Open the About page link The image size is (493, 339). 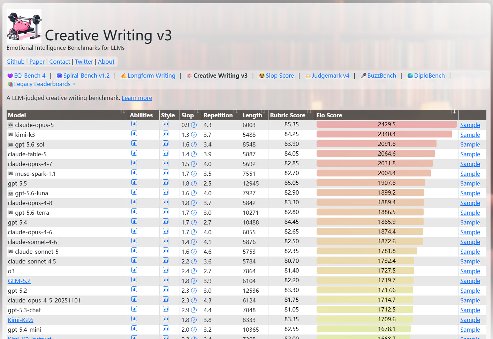tap(106, 62)
